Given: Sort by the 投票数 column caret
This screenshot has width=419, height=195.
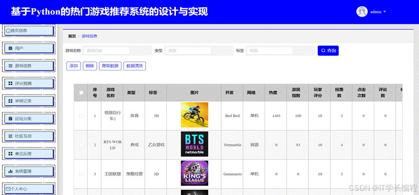Looking at the screenshot, I should 347,93.
